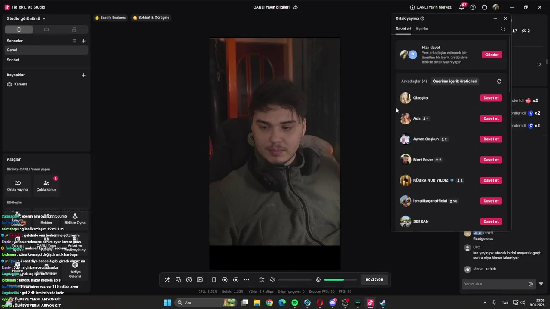This screenshot has width=550, height=309.
Task: Add a new source in Kaynaklar
Action: tap(84, 75)
